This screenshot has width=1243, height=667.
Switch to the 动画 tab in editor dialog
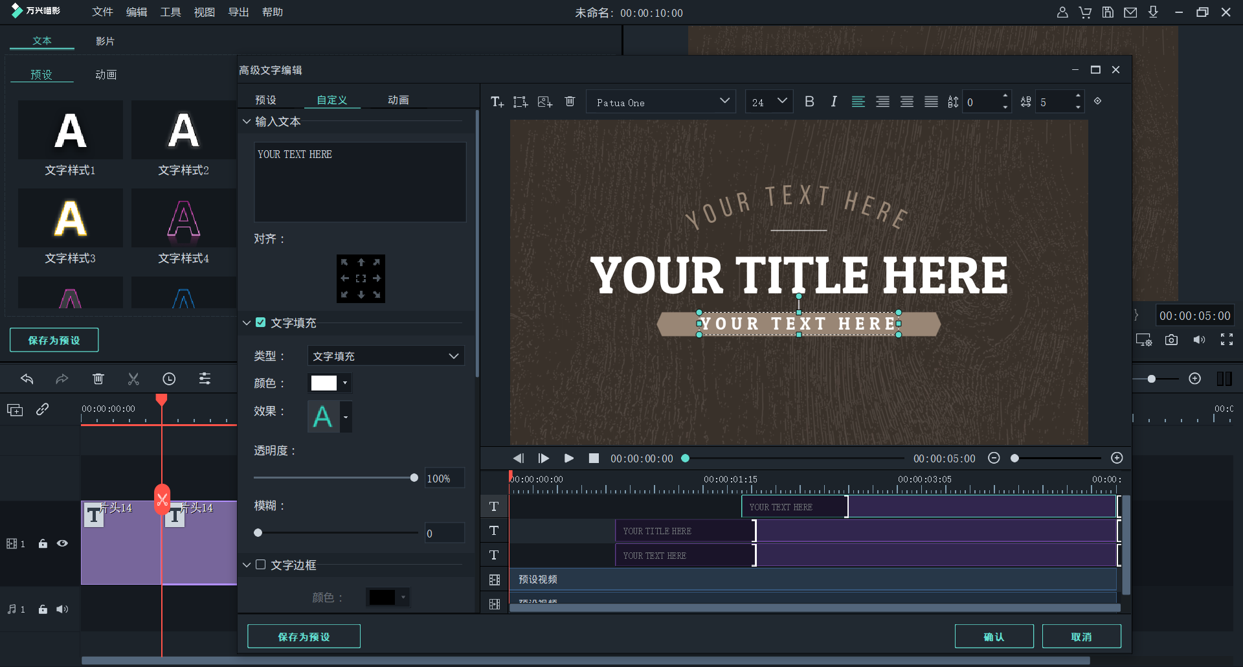[x=398, y=100]
